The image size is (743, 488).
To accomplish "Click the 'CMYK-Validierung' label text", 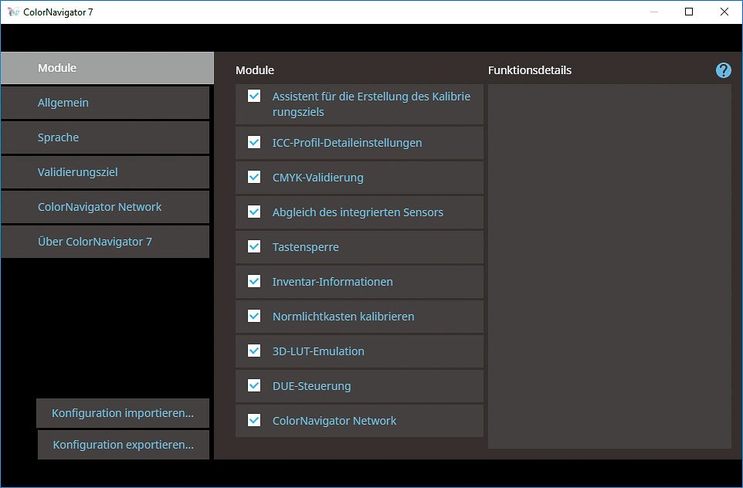I will [x=318, y=178].
